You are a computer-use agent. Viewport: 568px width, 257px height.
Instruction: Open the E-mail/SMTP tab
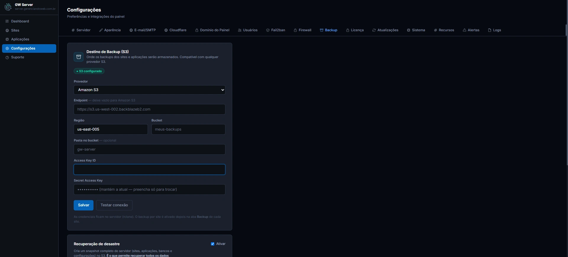(x=143, y=30)
